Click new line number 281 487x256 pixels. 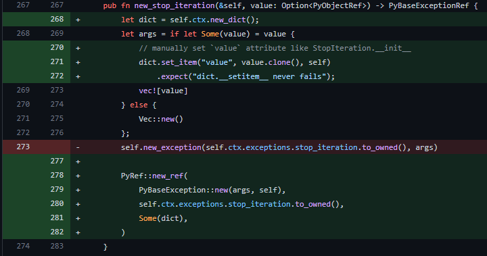point(57,217)
